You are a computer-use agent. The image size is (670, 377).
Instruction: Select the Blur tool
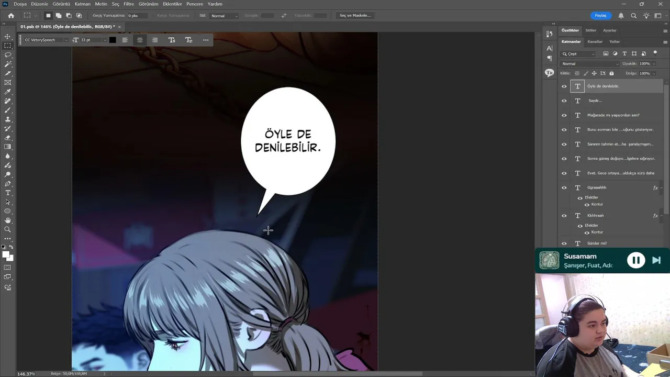click(7, 156)
